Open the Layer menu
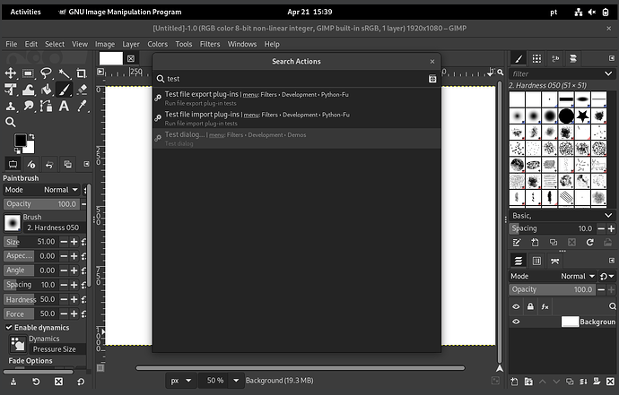 (x=131, y=44)
